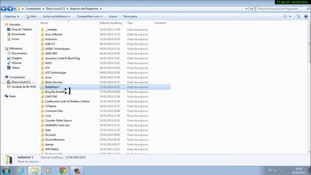Click the Common Files folder name

(54, 111)
